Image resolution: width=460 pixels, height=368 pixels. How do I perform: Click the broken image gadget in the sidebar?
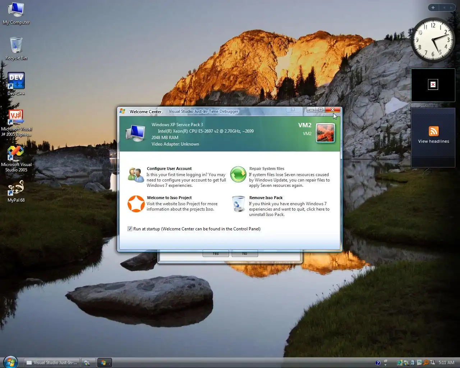click(x=433, y=85)
